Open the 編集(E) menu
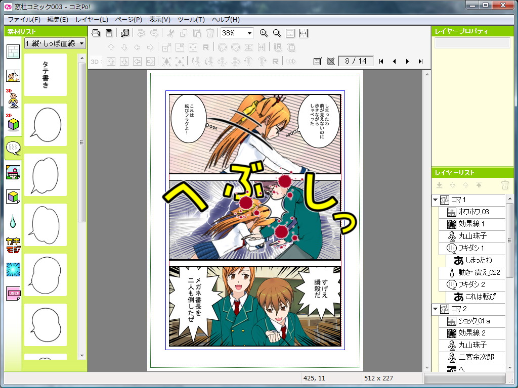The width and height of the screenshot is (518, 388). point(58,20)
